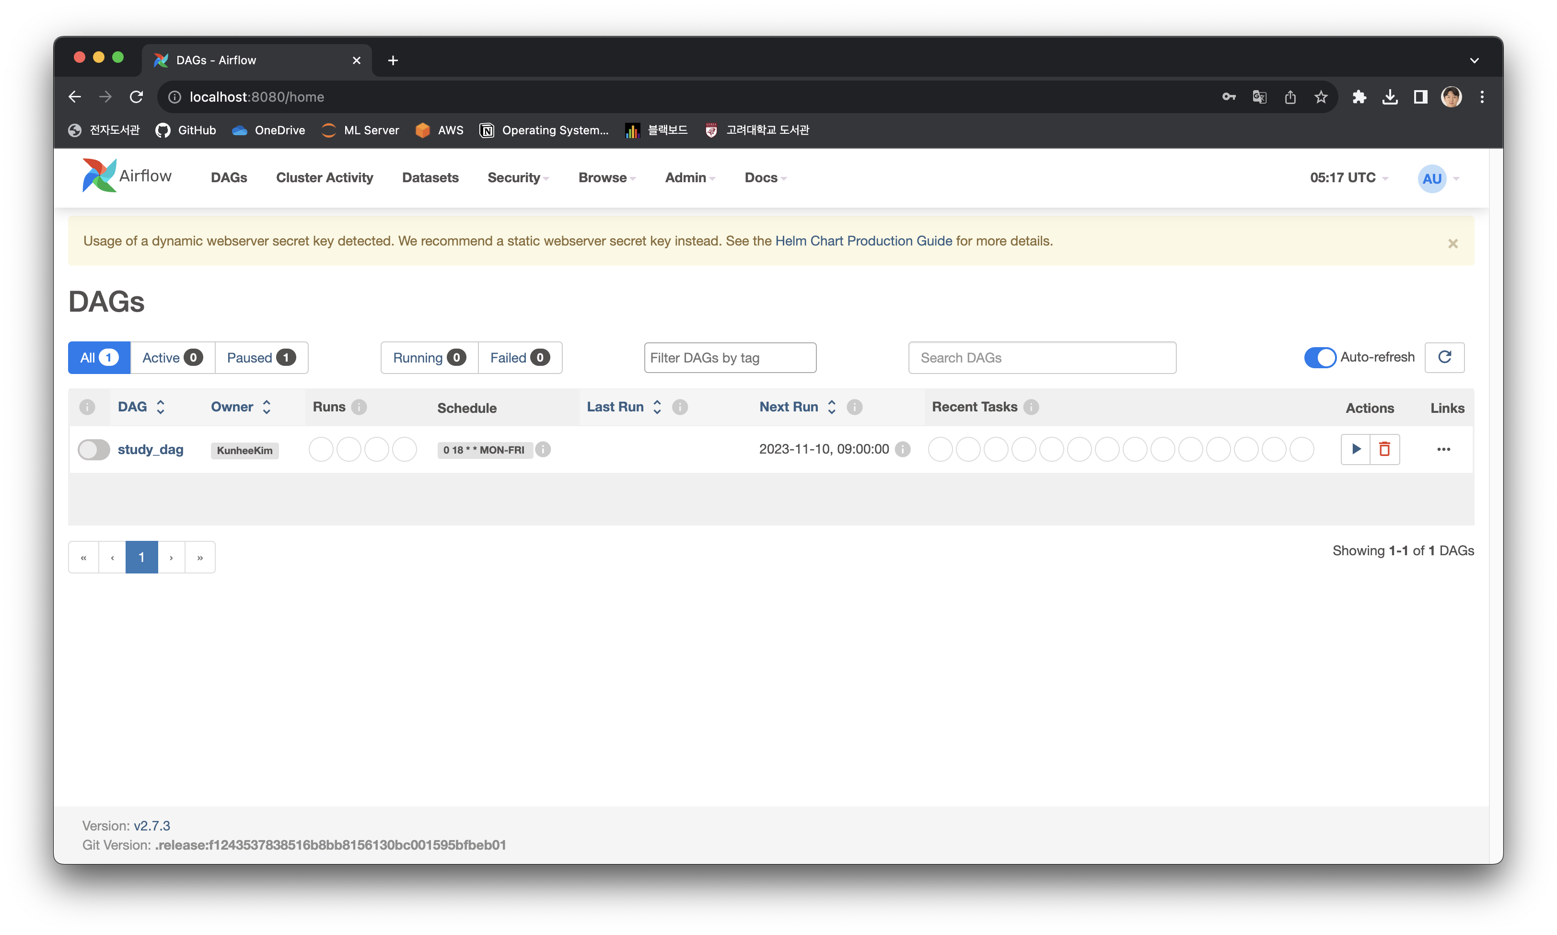The width and height of the screenshot is (1557, 935).
Task: Click the Airflow pinwheel logo
Action: click(x=99, y=176)
